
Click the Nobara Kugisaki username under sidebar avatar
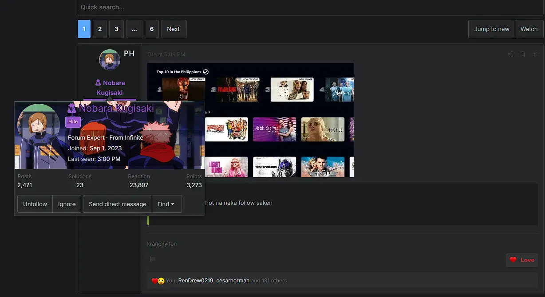tap(110, 88)
